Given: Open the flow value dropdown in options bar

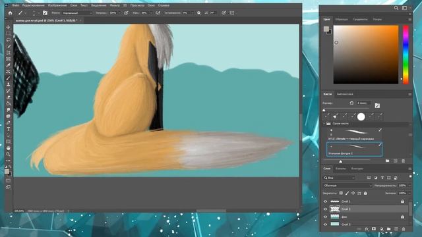Looking at the screenshot, I should (x=151, y=13).
